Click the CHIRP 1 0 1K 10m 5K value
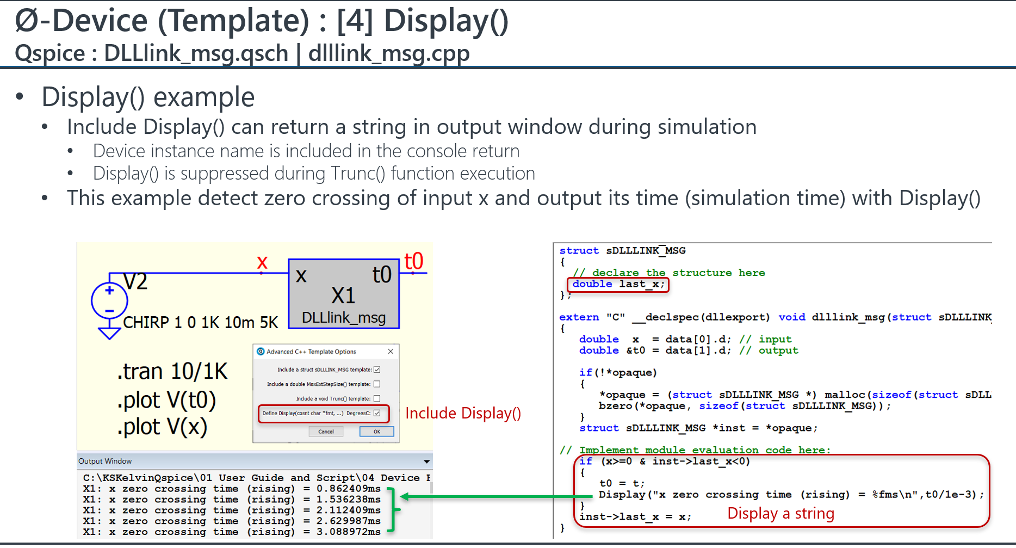Viewport: 1016px width, 548px height. click(201, 323)
